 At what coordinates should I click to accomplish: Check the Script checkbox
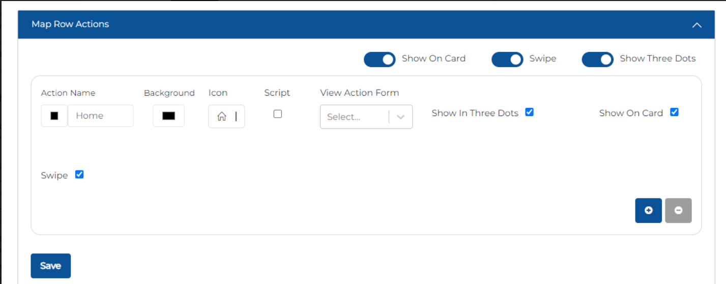(277, 114)
